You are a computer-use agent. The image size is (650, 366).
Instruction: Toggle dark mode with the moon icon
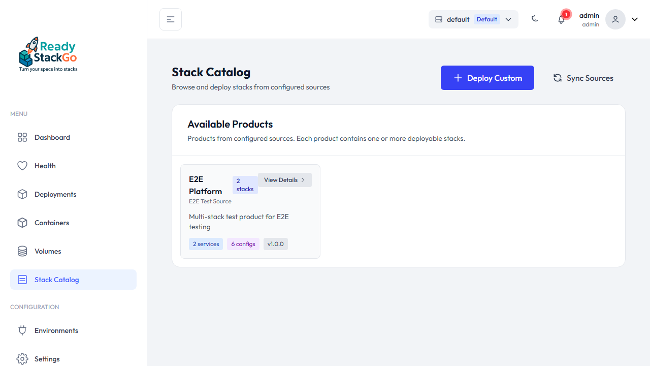535,18
